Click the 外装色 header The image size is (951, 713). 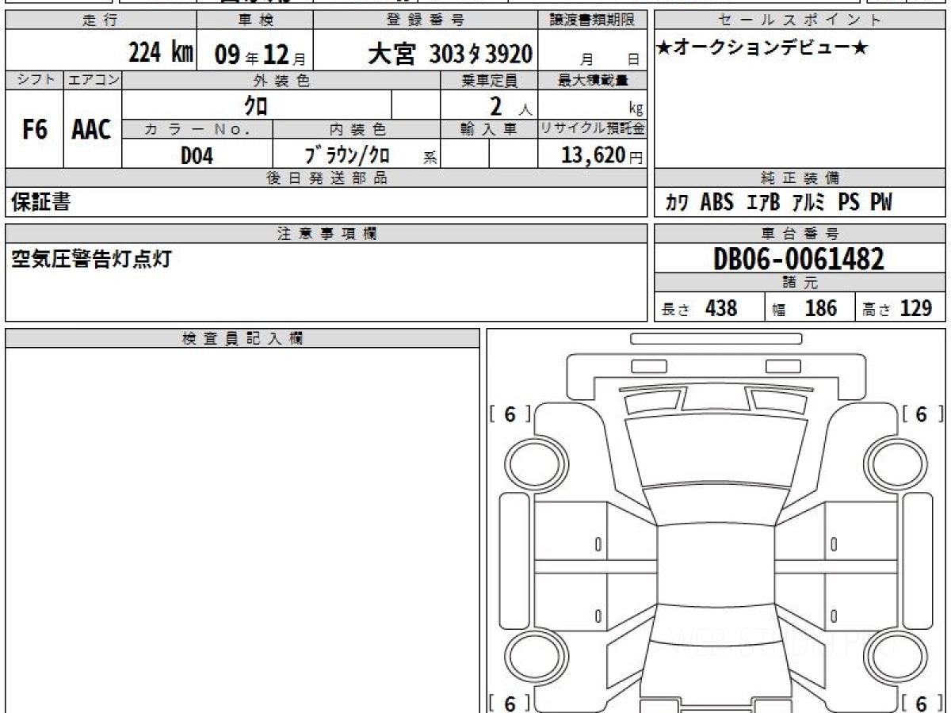pyautogui.click(x=281, y=80)
